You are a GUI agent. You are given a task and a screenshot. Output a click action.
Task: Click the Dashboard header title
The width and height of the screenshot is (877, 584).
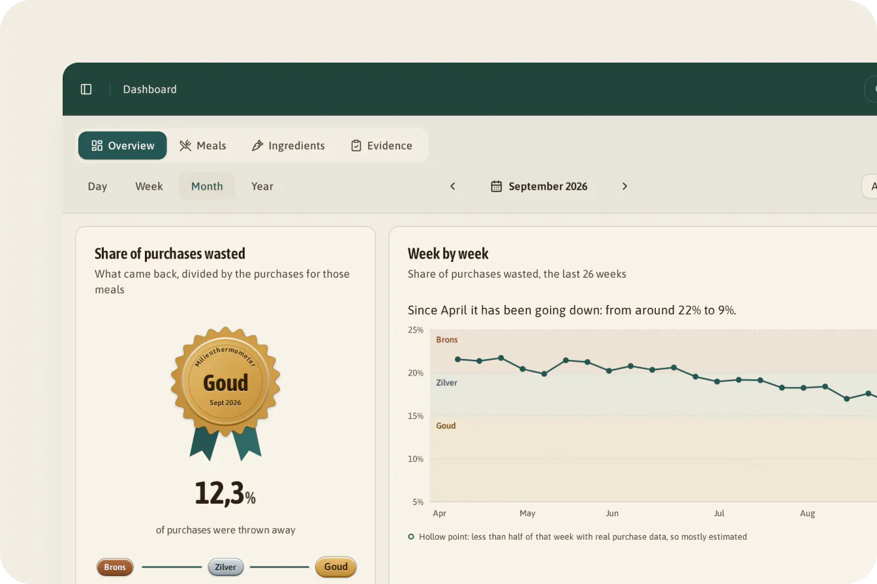coord(149,89)
